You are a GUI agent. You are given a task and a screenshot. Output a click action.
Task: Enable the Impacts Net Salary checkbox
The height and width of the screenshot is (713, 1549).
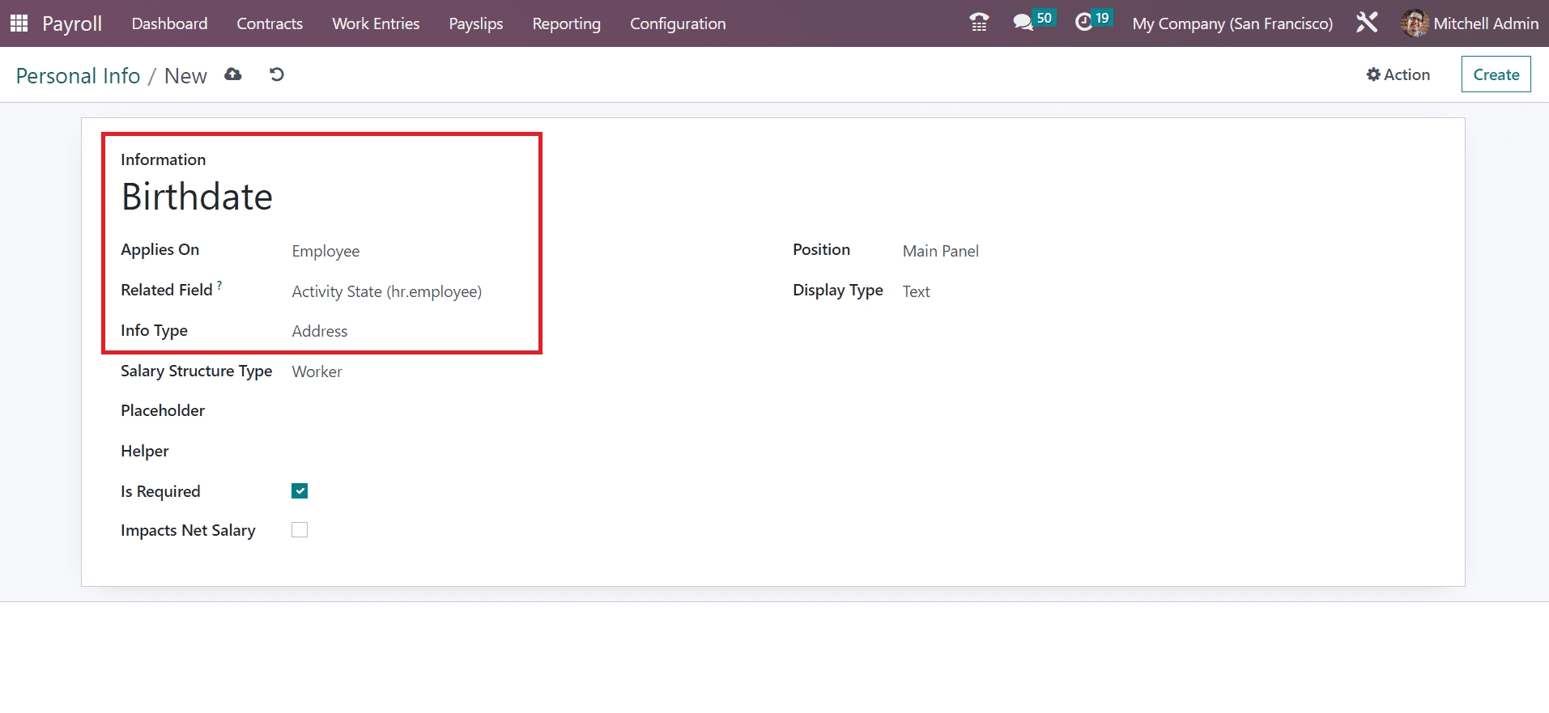click(300, 530)
